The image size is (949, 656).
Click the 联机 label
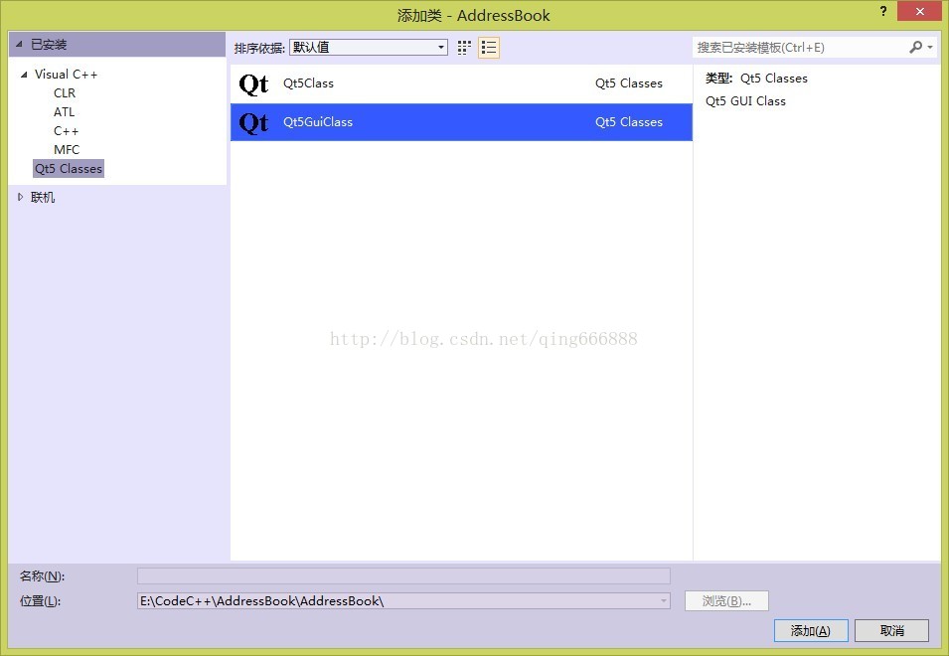point(43,197)
